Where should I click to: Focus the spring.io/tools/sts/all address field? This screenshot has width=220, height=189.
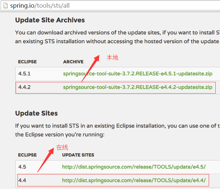(111, 5)
